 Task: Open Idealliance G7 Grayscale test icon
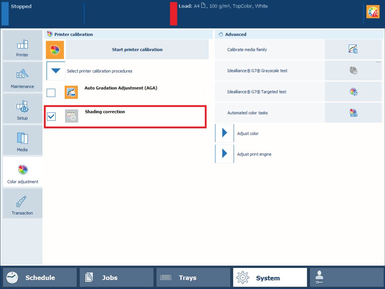(x=353, y=71)
